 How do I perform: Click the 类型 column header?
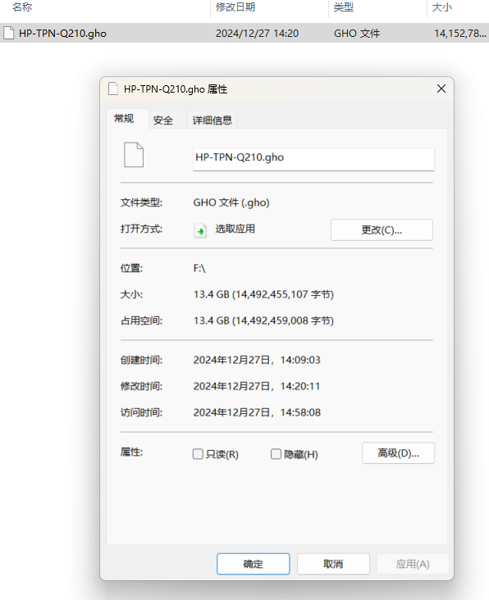[x=343, y=7]
